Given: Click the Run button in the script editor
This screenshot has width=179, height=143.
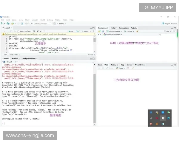Looking at the screenshot, I should click(71, 31).
